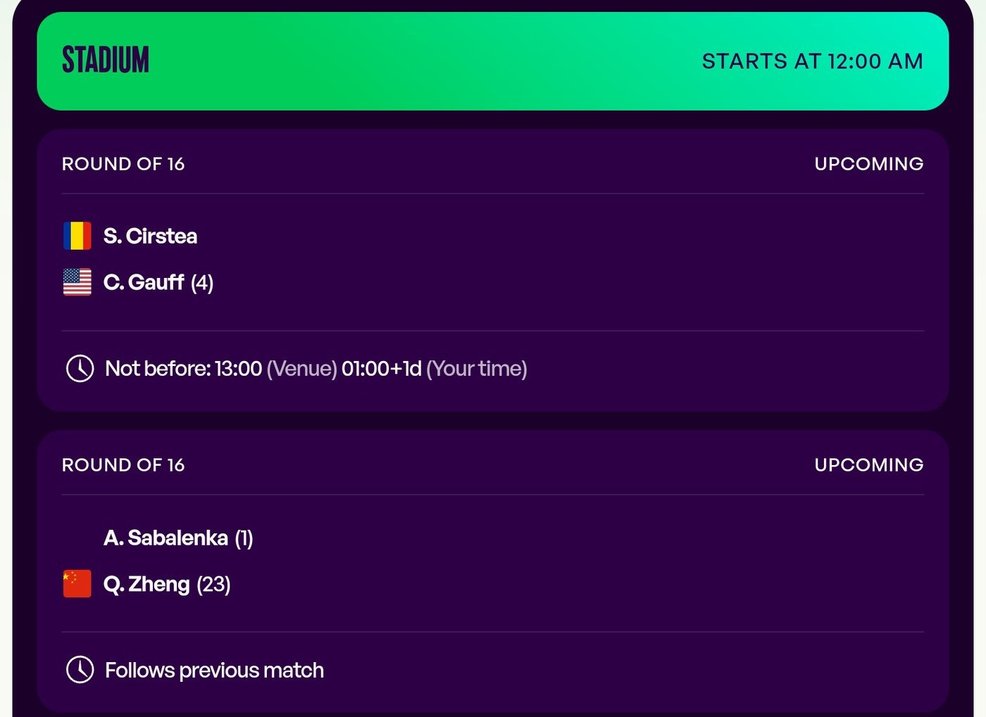Open C. Gauff (4) player name
Image resolution: width=986 pixels, height=717 pixels.
click(x=158, y=282)
